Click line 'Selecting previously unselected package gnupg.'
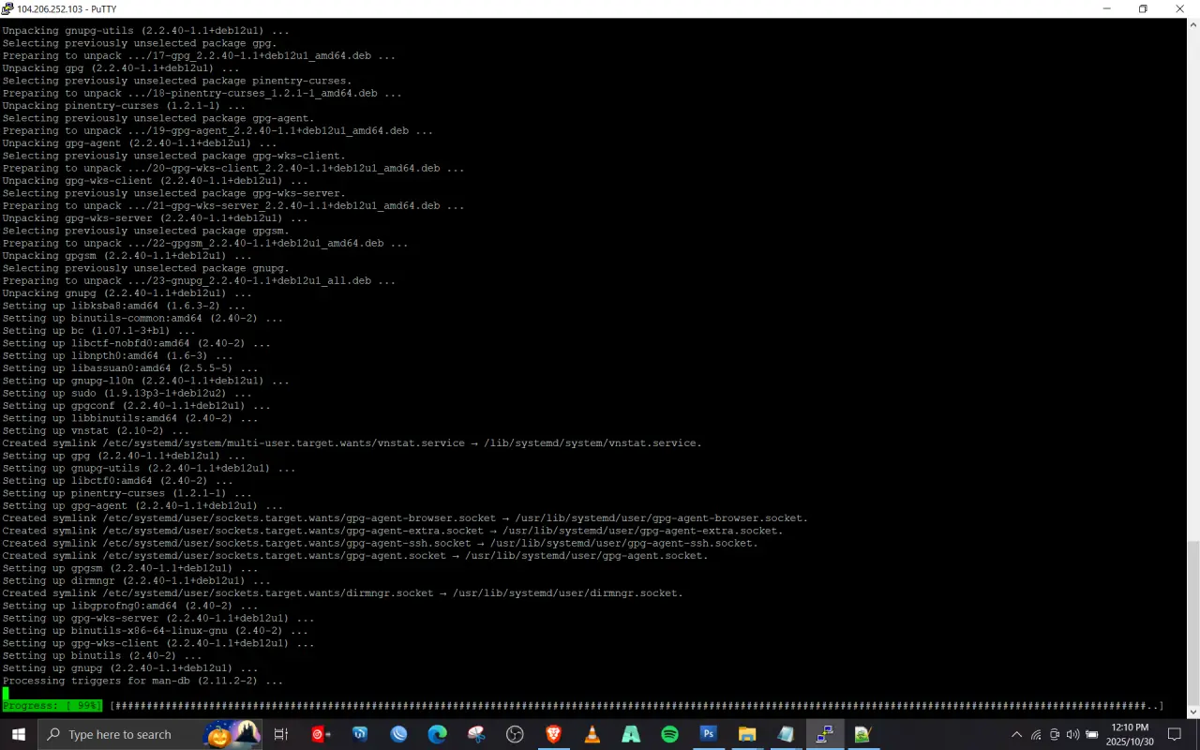Screen dimensions: 1200x750 (145, 268)
